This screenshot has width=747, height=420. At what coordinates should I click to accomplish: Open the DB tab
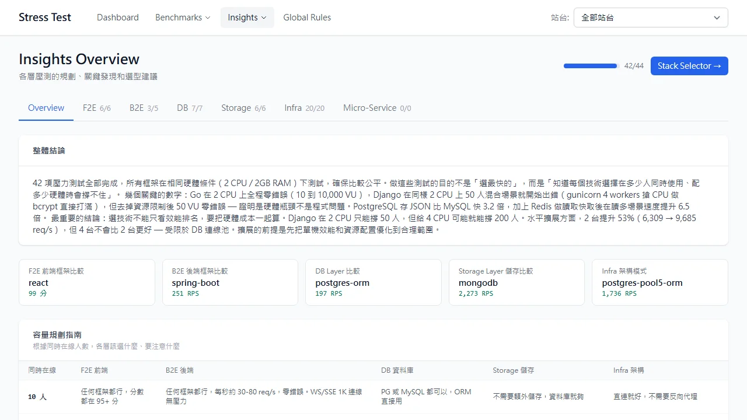tap(190, 108)
